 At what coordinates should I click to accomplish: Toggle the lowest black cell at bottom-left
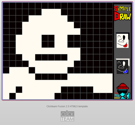12,96
